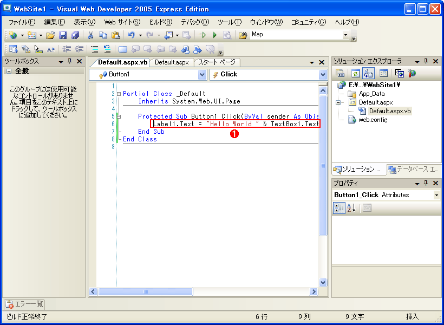The width and height of the screenshot is (444, 325).
Task: Toggle auto-hide pin on Solution Explorer
Action: [426, 61]
